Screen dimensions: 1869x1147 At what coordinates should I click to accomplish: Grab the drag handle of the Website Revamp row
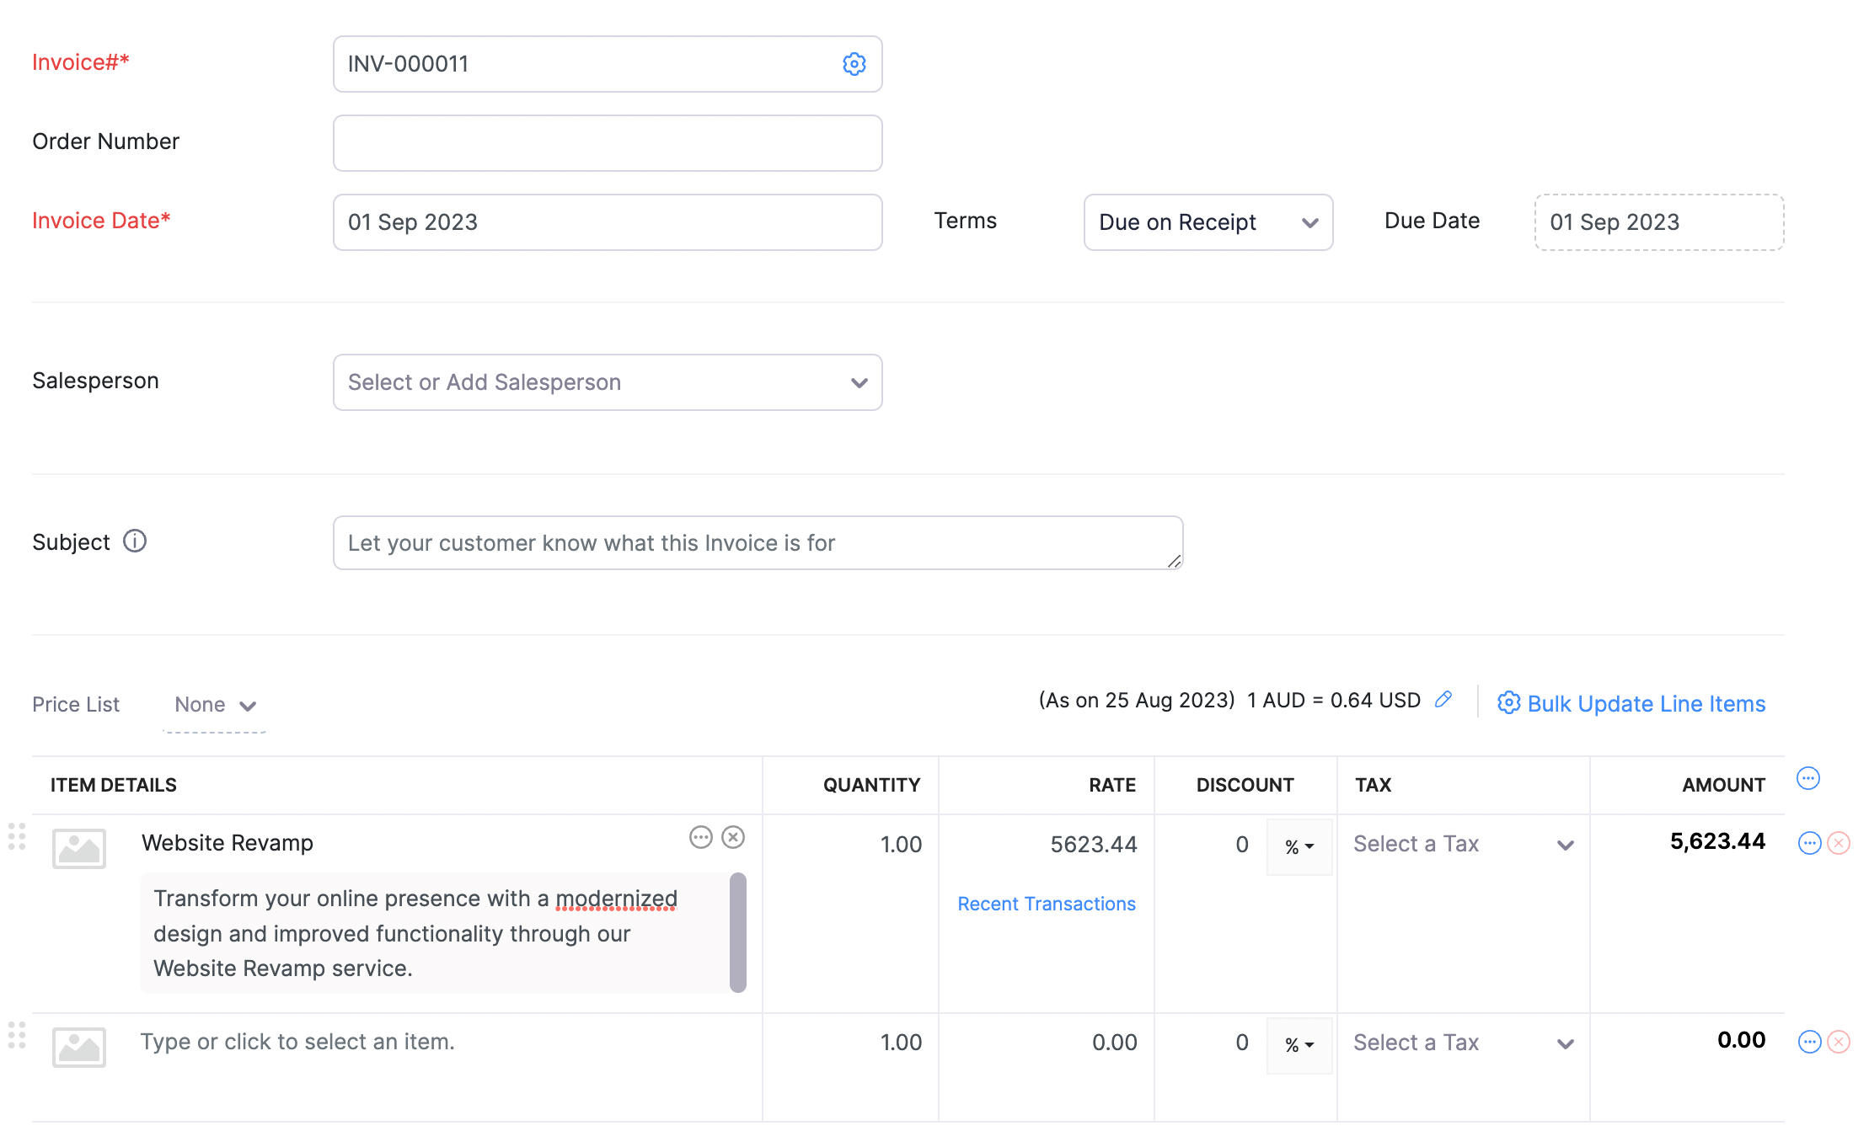pos(17,836)
